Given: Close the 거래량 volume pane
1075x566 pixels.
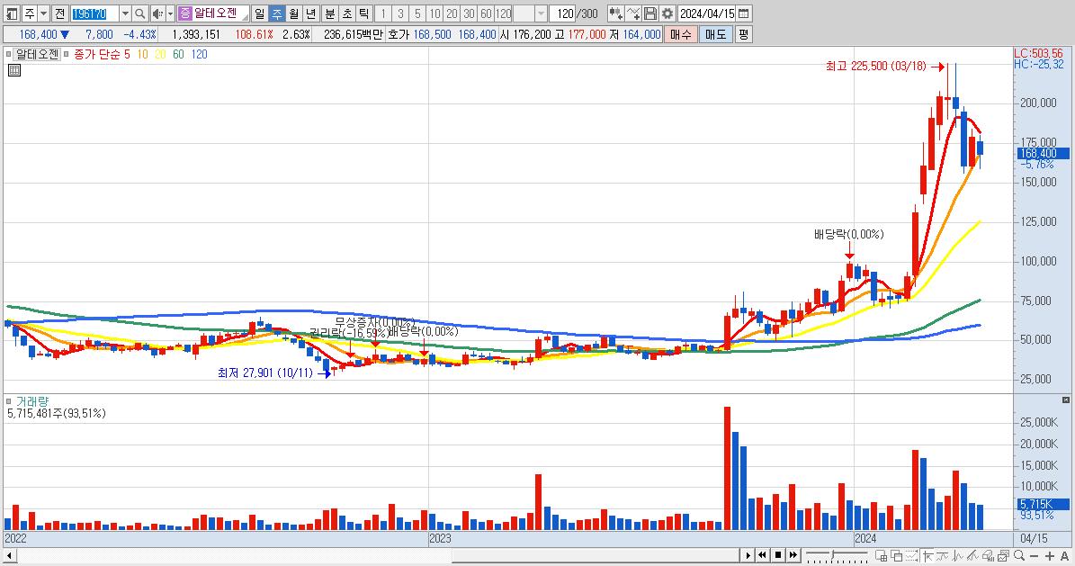Looking at the screenshot, I should click(x=1065, y=400).
